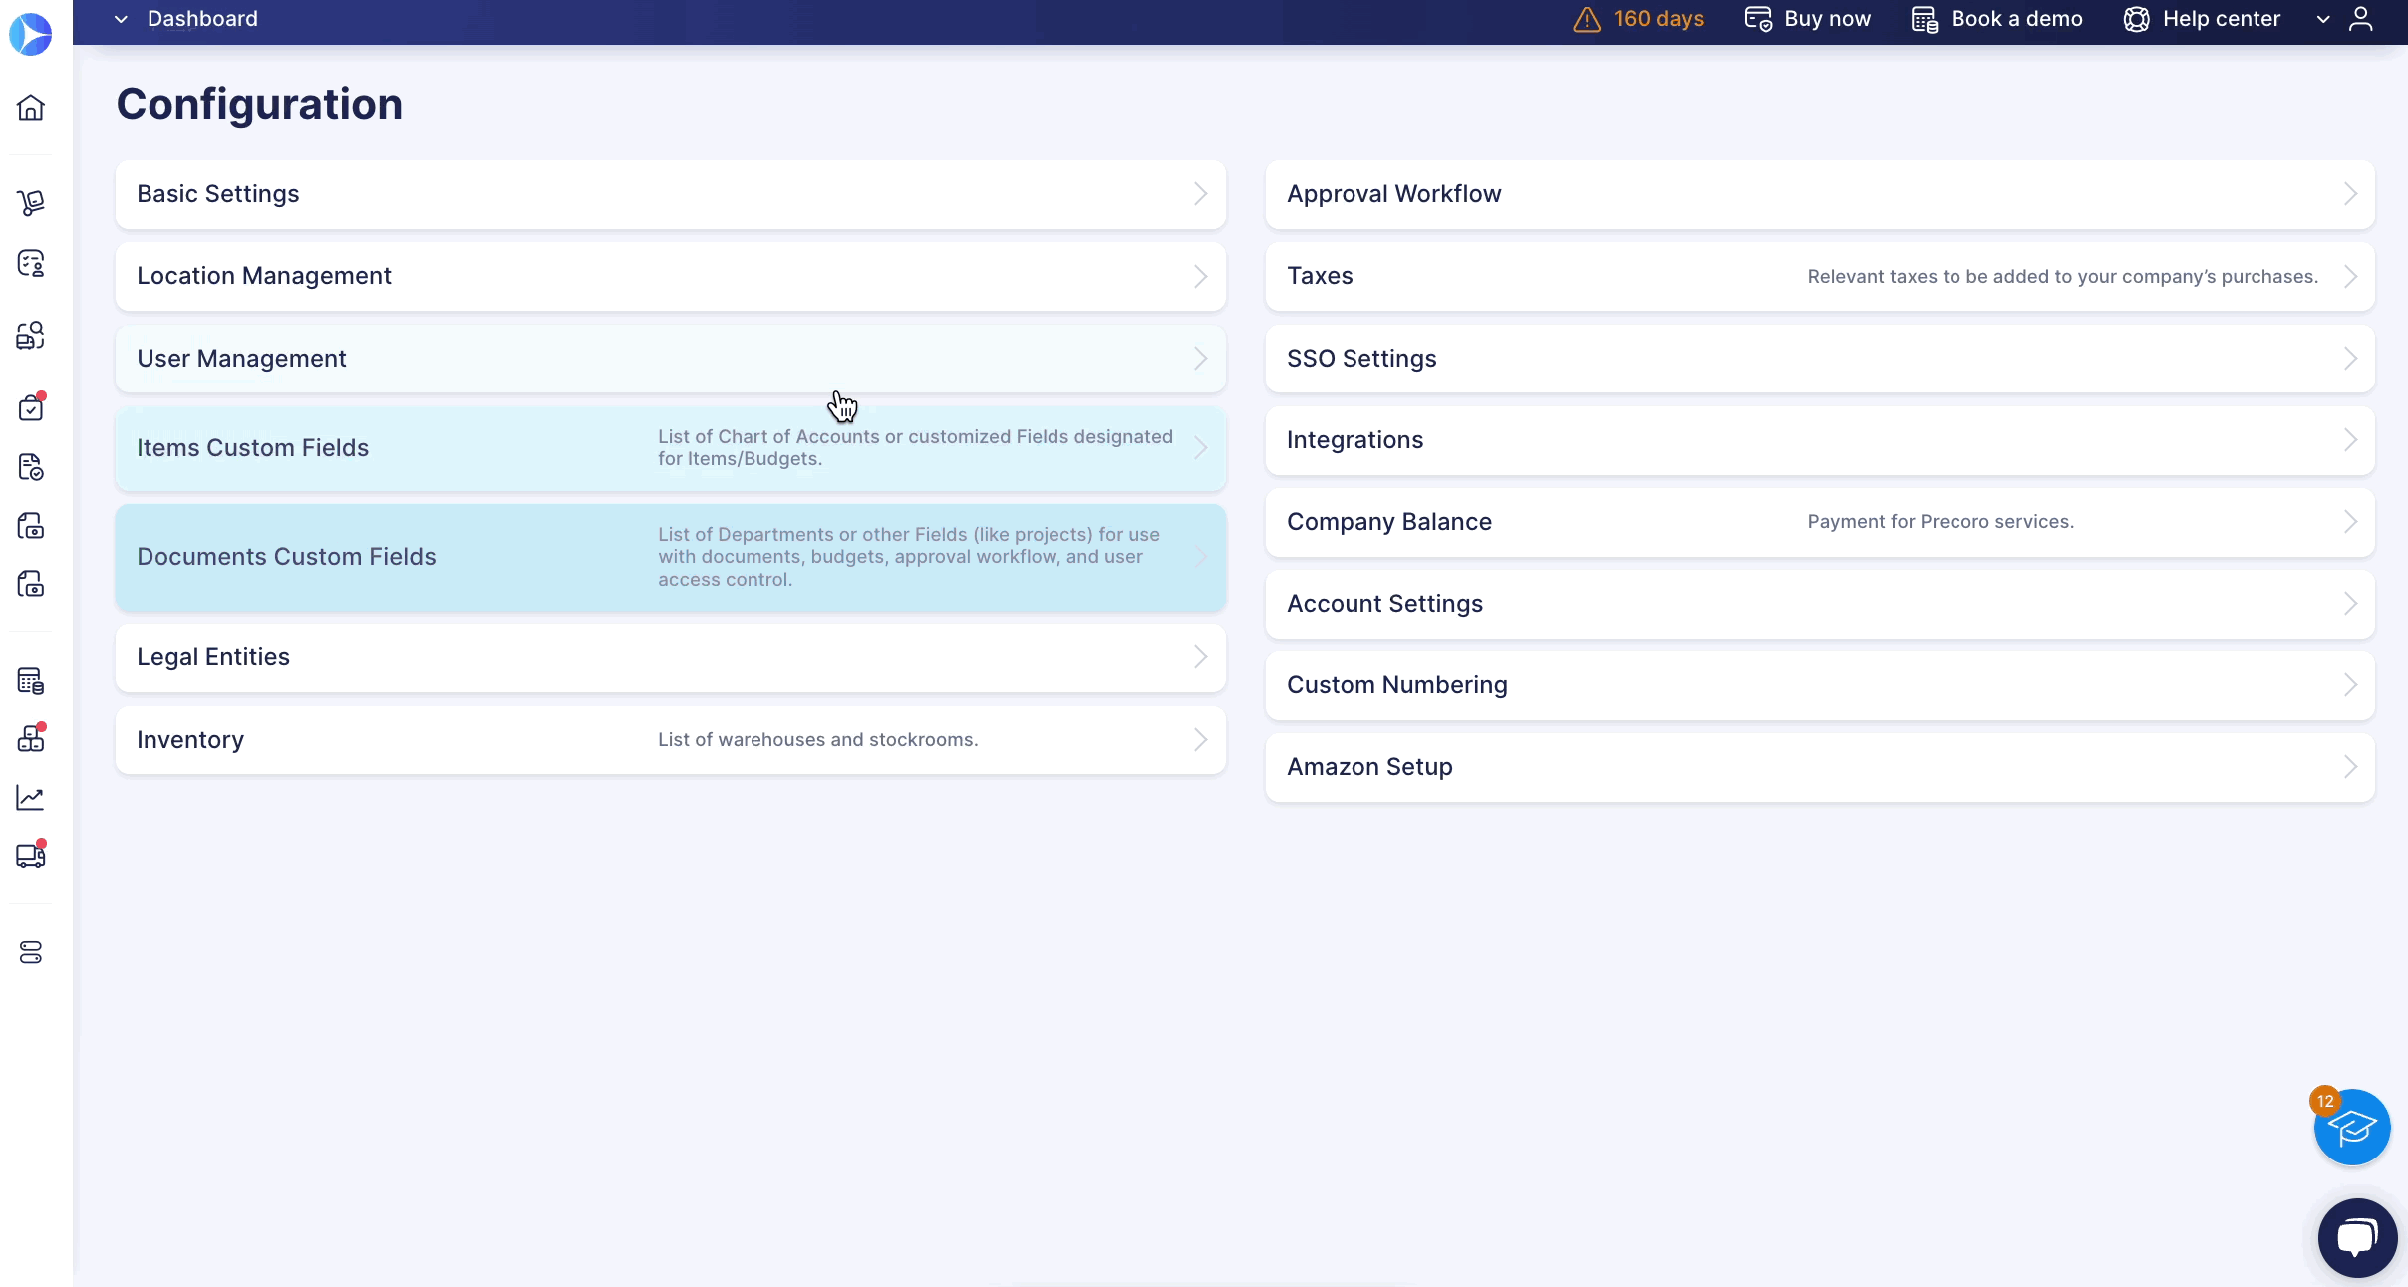Click the Buy now card icon
2408x1287 pixels.
coord(1758,19)
